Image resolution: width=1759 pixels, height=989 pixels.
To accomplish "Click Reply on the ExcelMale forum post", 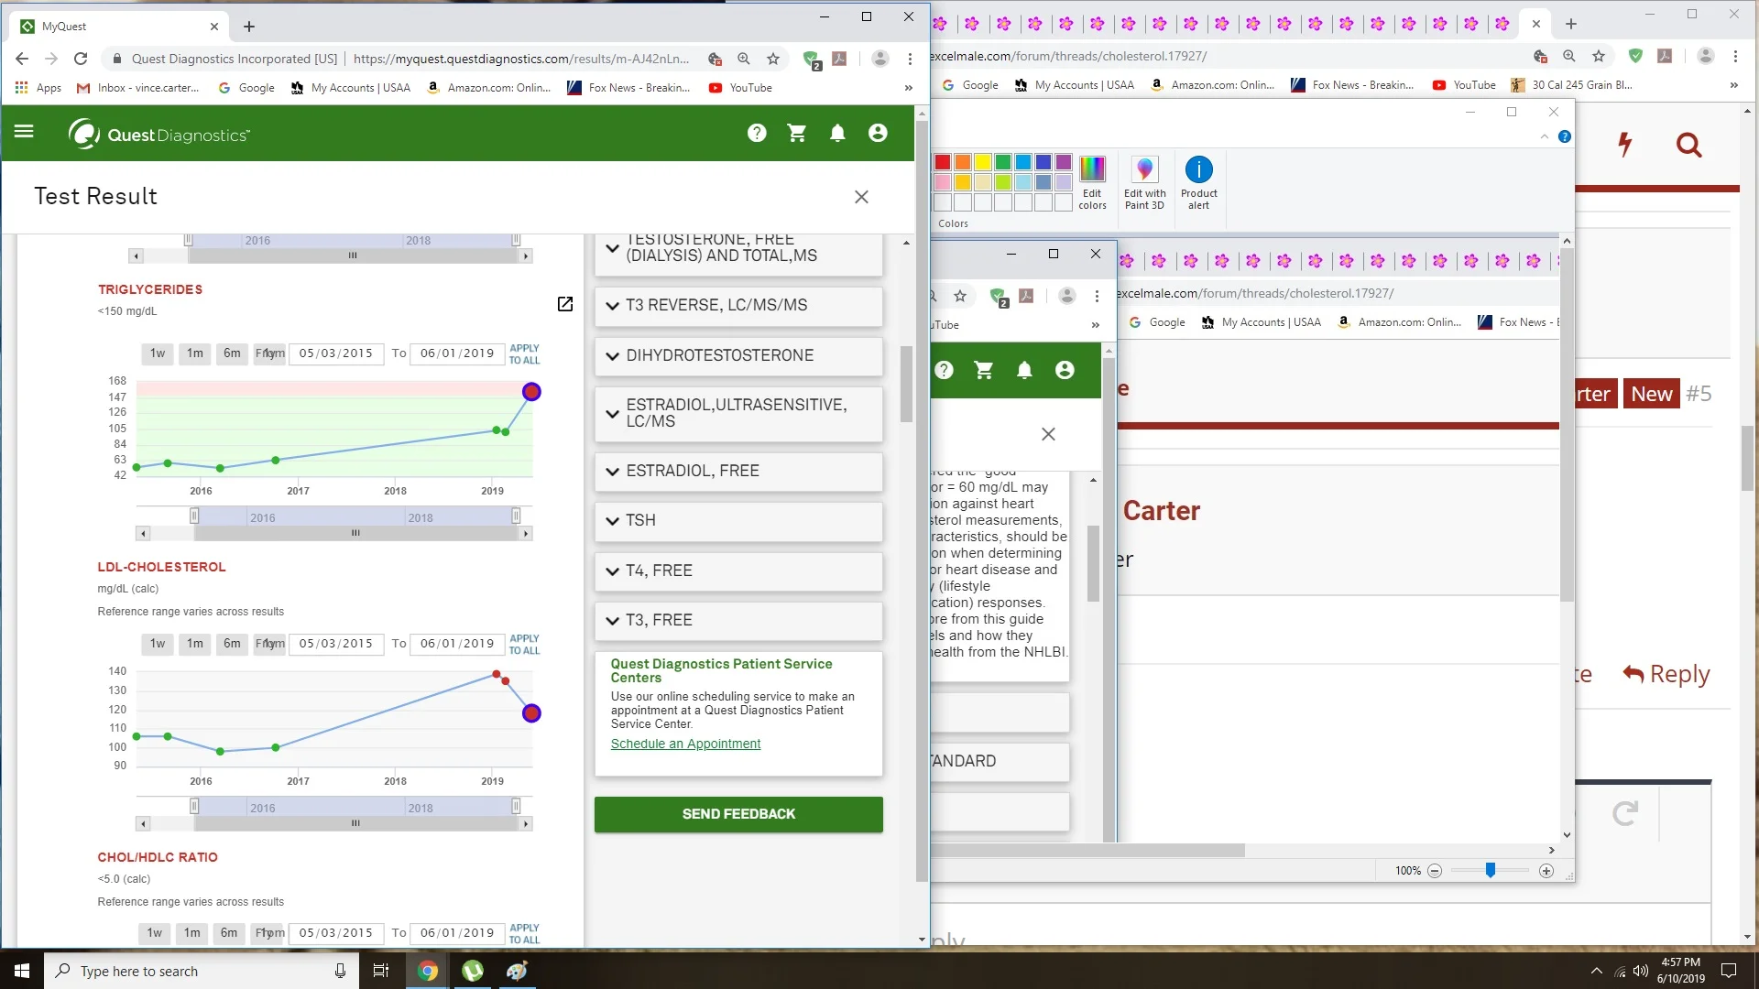I will click(x=1666, y=674).
